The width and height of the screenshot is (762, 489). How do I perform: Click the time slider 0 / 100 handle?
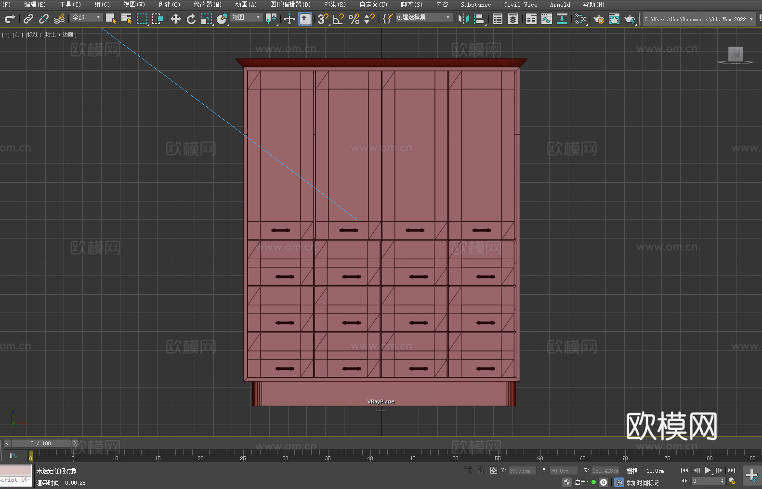click(x=41, y=443)
